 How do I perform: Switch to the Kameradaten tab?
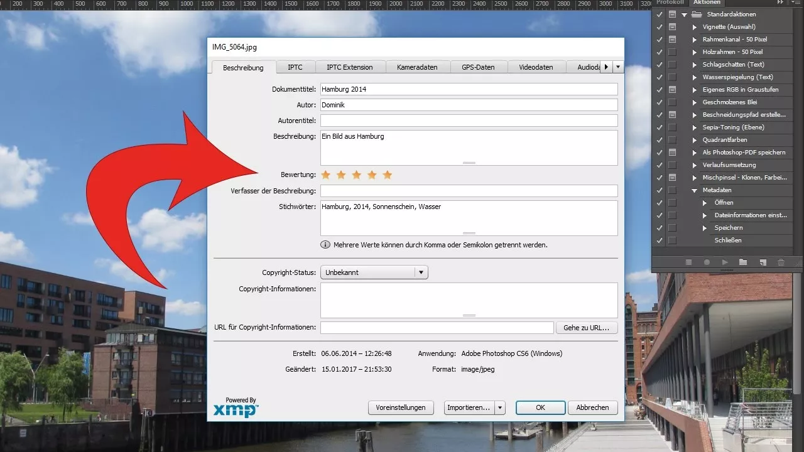coord(417,67)
